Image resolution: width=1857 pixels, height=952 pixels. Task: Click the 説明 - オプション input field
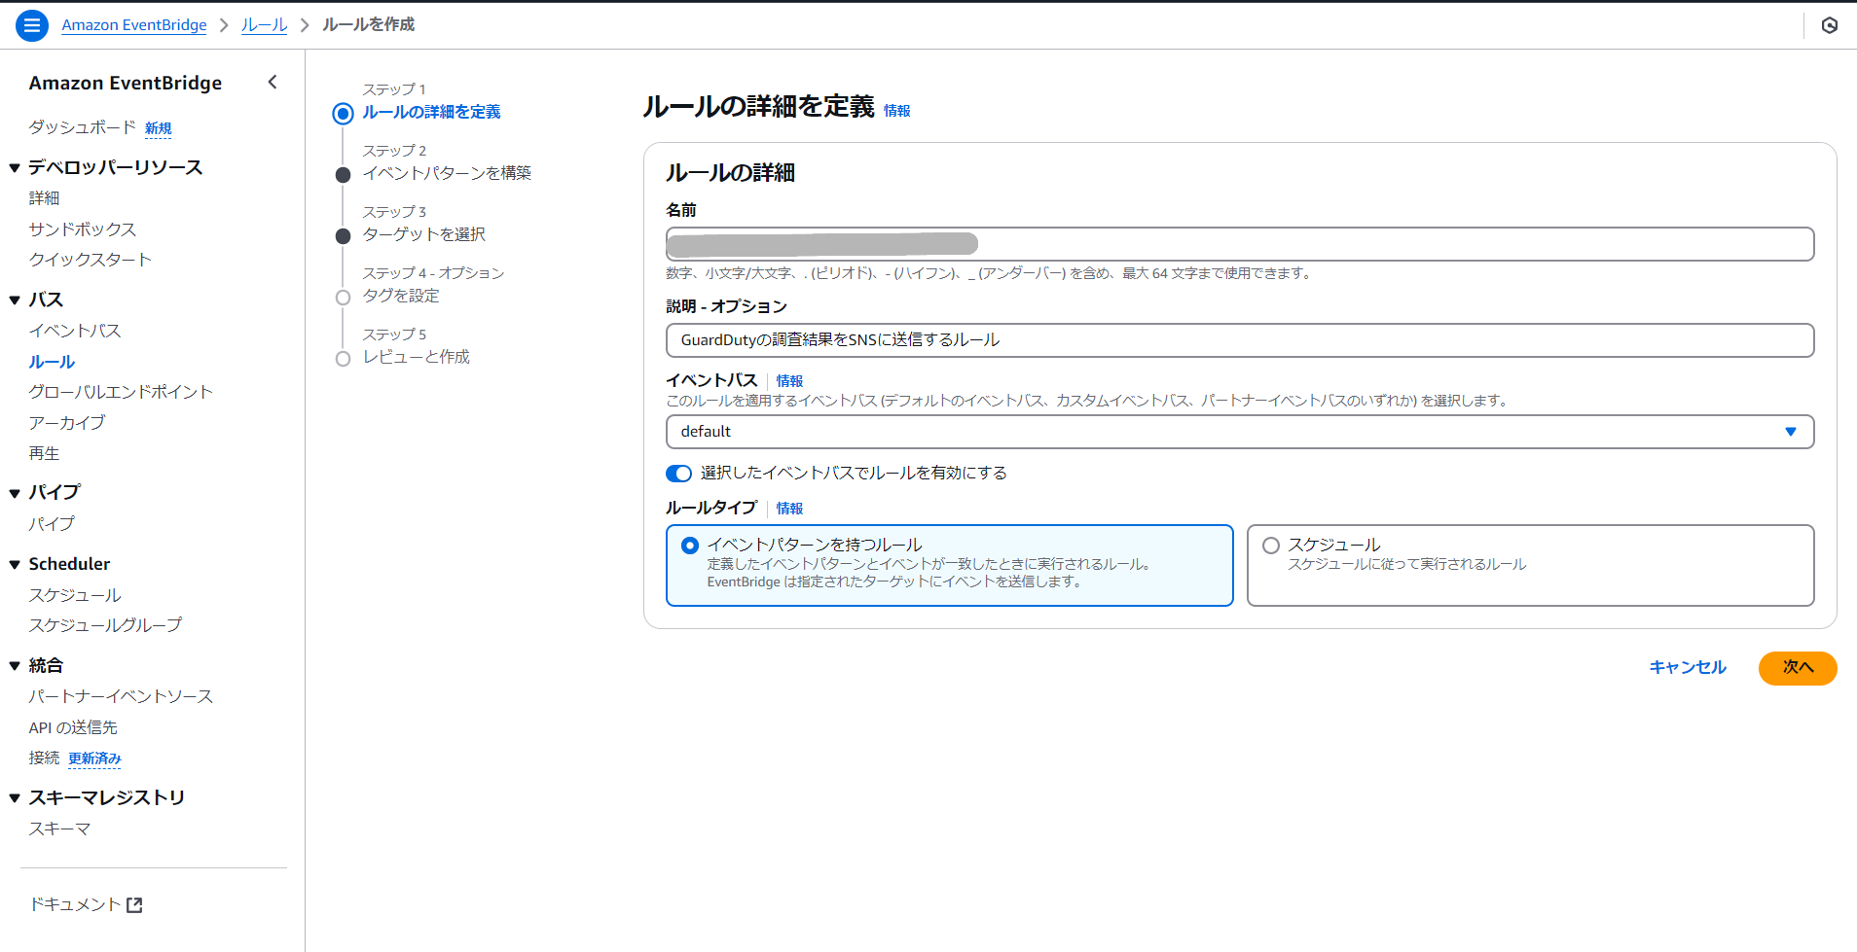[x=1240, y=340]
